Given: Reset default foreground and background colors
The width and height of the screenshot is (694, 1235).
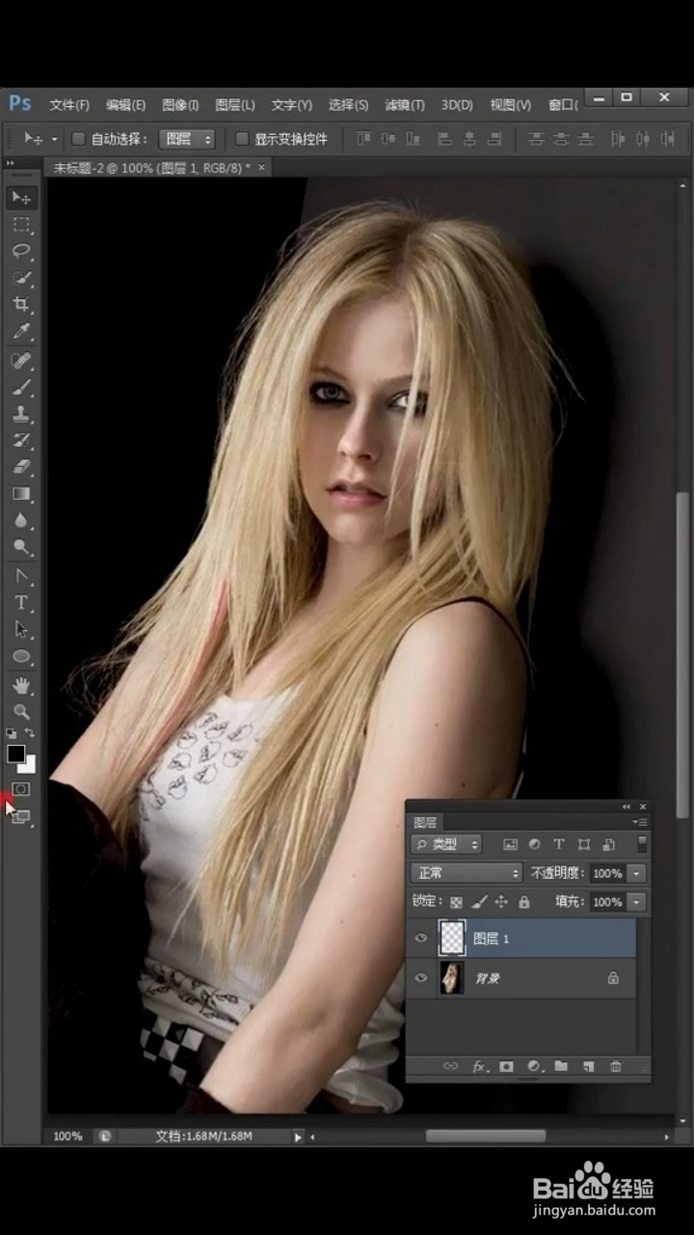Looking at the screenshot, I should (12, 734).
